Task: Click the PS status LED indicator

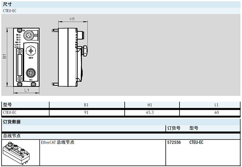Action: (x=20, y=35)
